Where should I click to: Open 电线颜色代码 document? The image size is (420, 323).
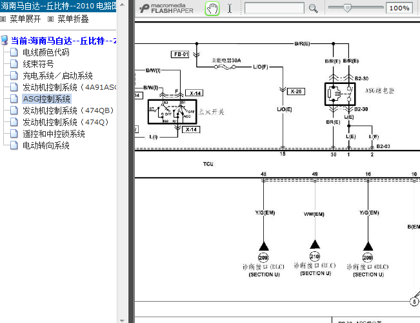coord(46,52)
